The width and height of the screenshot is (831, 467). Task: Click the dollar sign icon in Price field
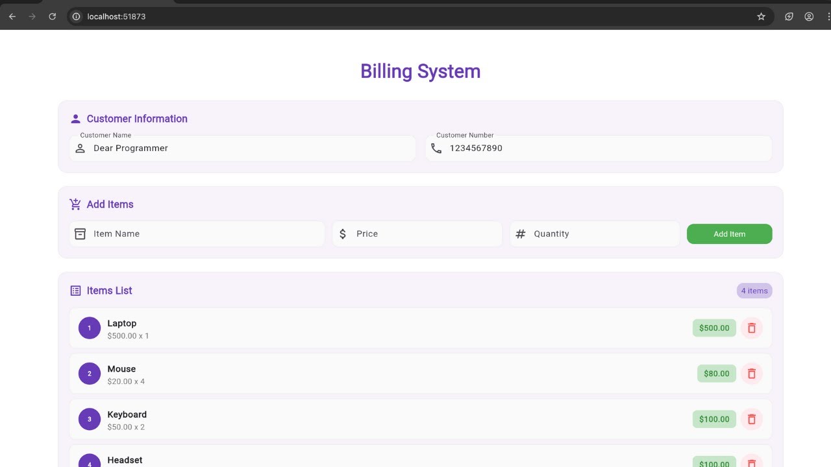pos(343,234)
